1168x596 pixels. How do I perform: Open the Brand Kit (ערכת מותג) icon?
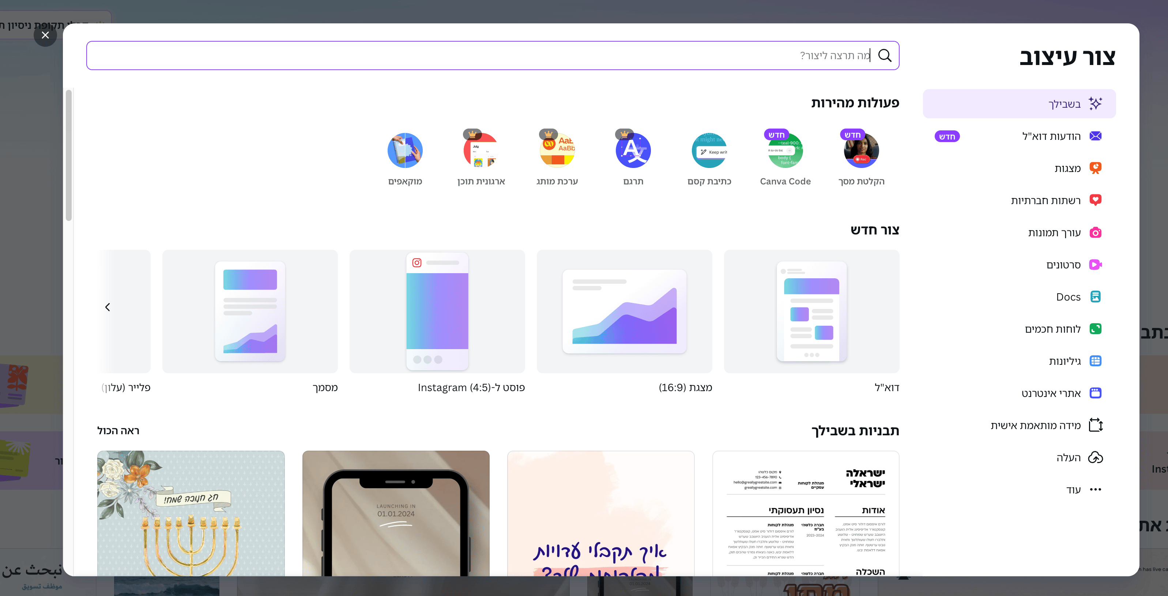coord(557,150)
